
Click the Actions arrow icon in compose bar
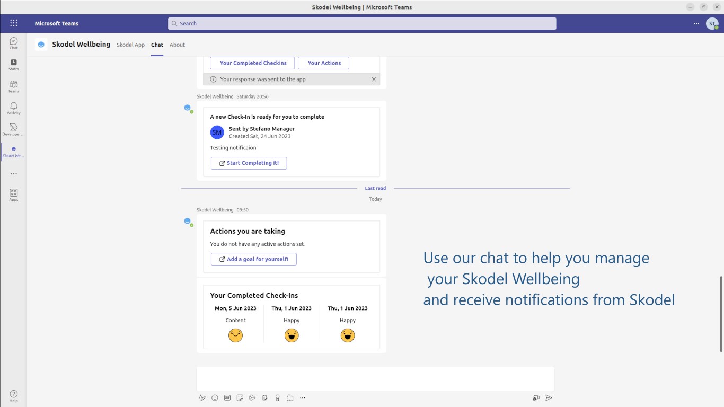click(x=252, y=397)
